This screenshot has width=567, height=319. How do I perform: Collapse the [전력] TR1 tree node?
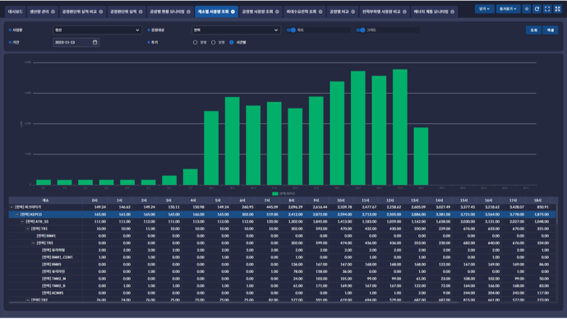click(28, 229)
